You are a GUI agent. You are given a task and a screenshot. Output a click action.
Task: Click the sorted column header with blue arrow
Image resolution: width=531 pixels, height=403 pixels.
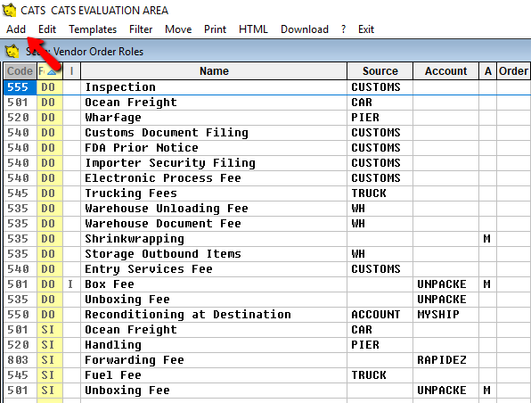pyautogui.click(x=50, y=70)
